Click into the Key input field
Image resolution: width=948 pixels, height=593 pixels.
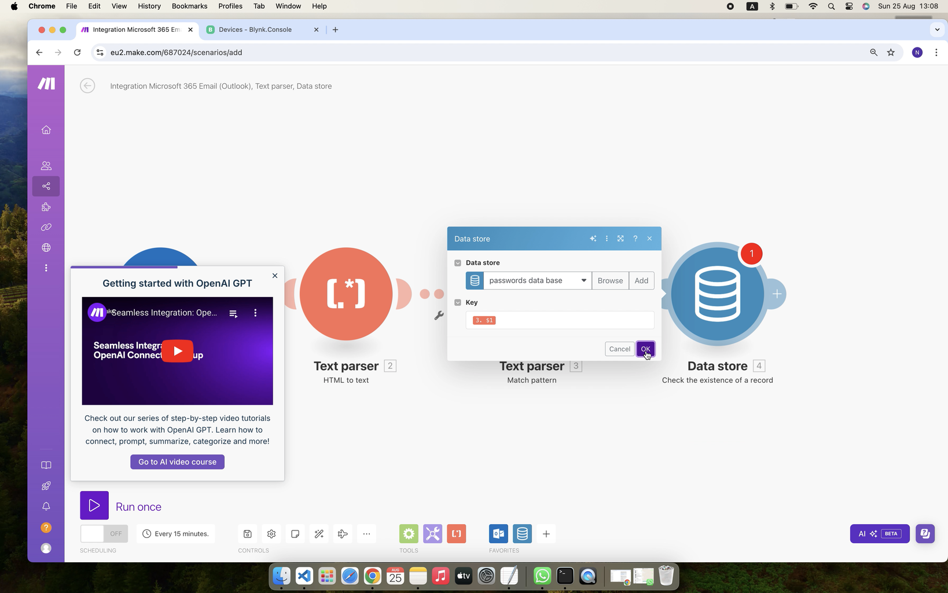tap(560, 320)
